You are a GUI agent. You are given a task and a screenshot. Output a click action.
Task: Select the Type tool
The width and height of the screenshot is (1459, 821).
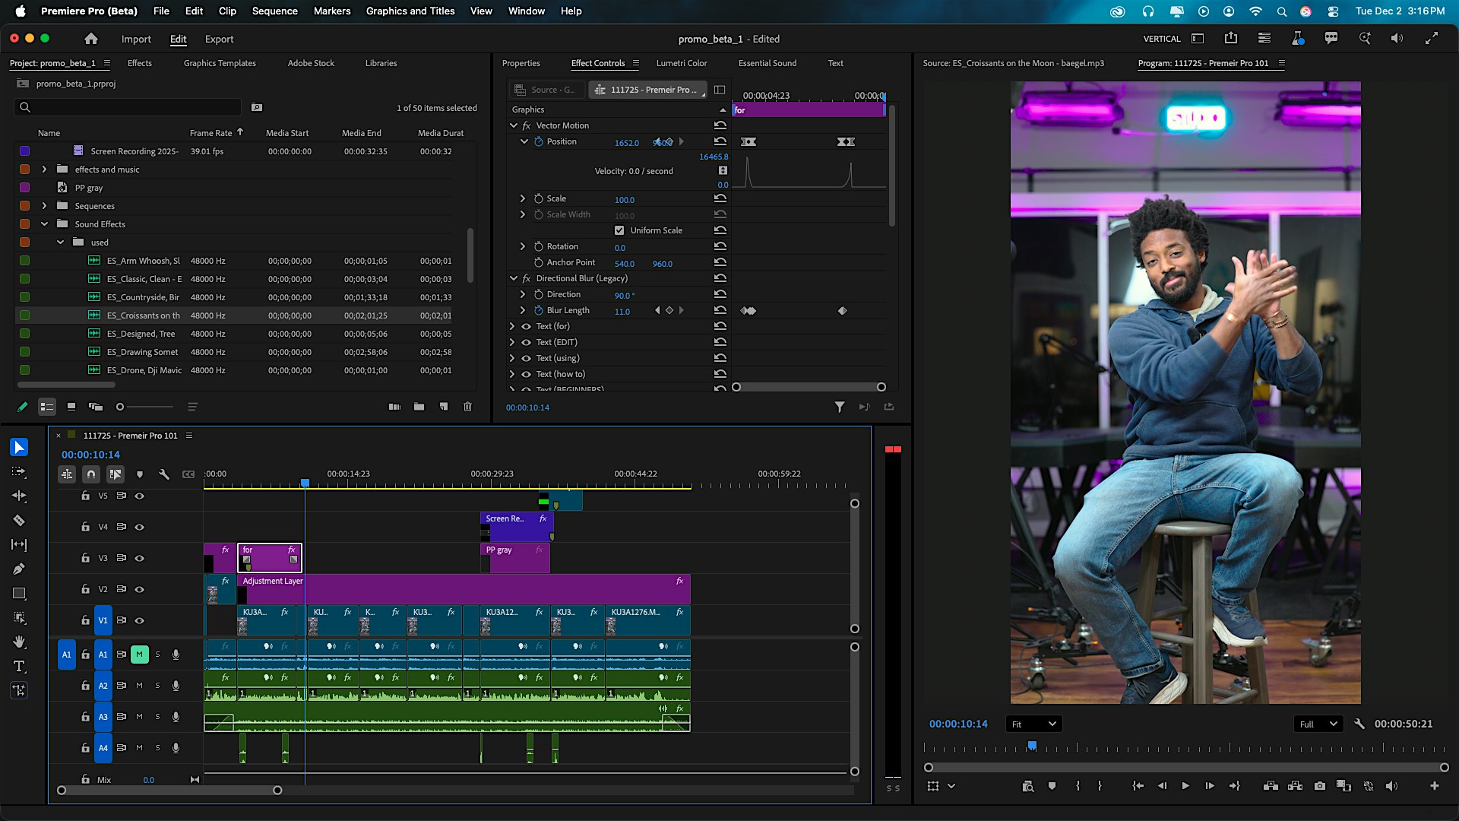click(x=19, y=667)
